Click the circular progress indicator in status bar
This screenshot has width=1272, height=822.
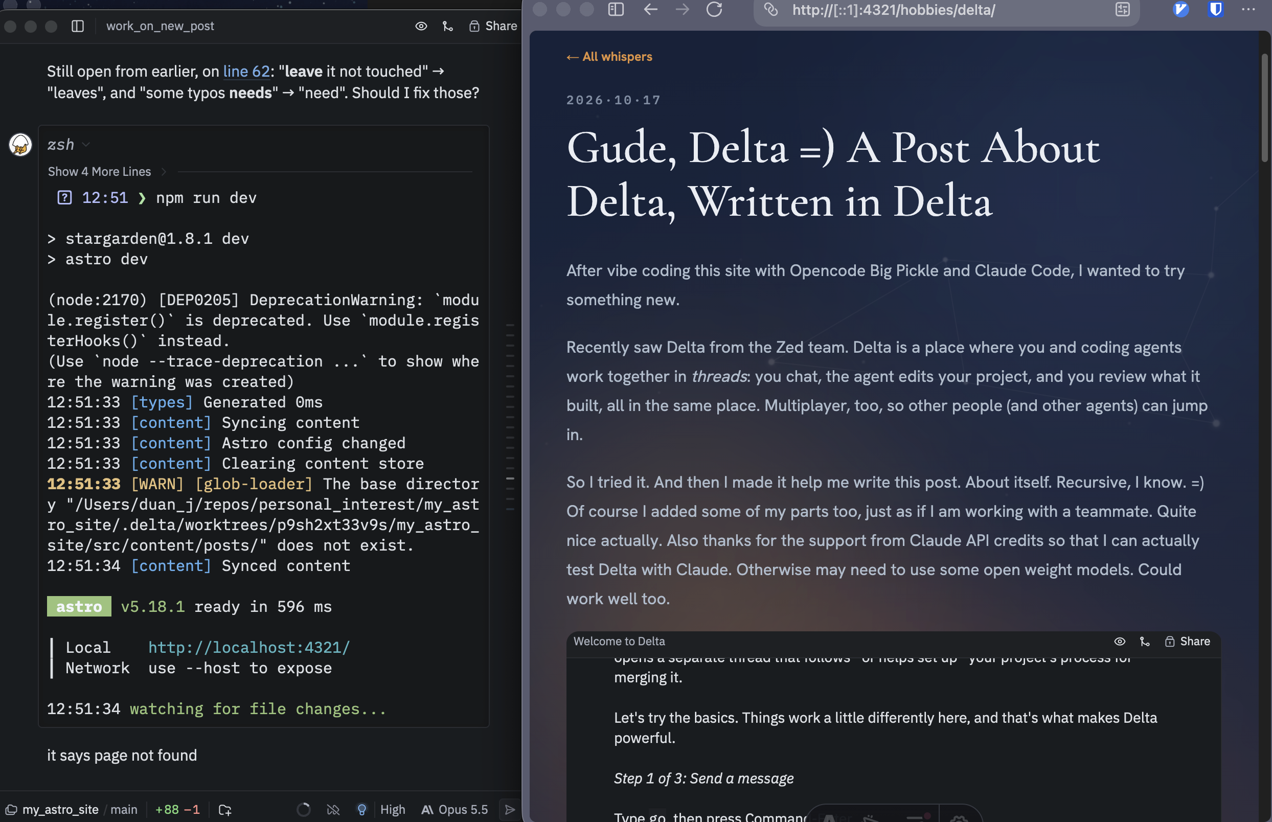304,809
